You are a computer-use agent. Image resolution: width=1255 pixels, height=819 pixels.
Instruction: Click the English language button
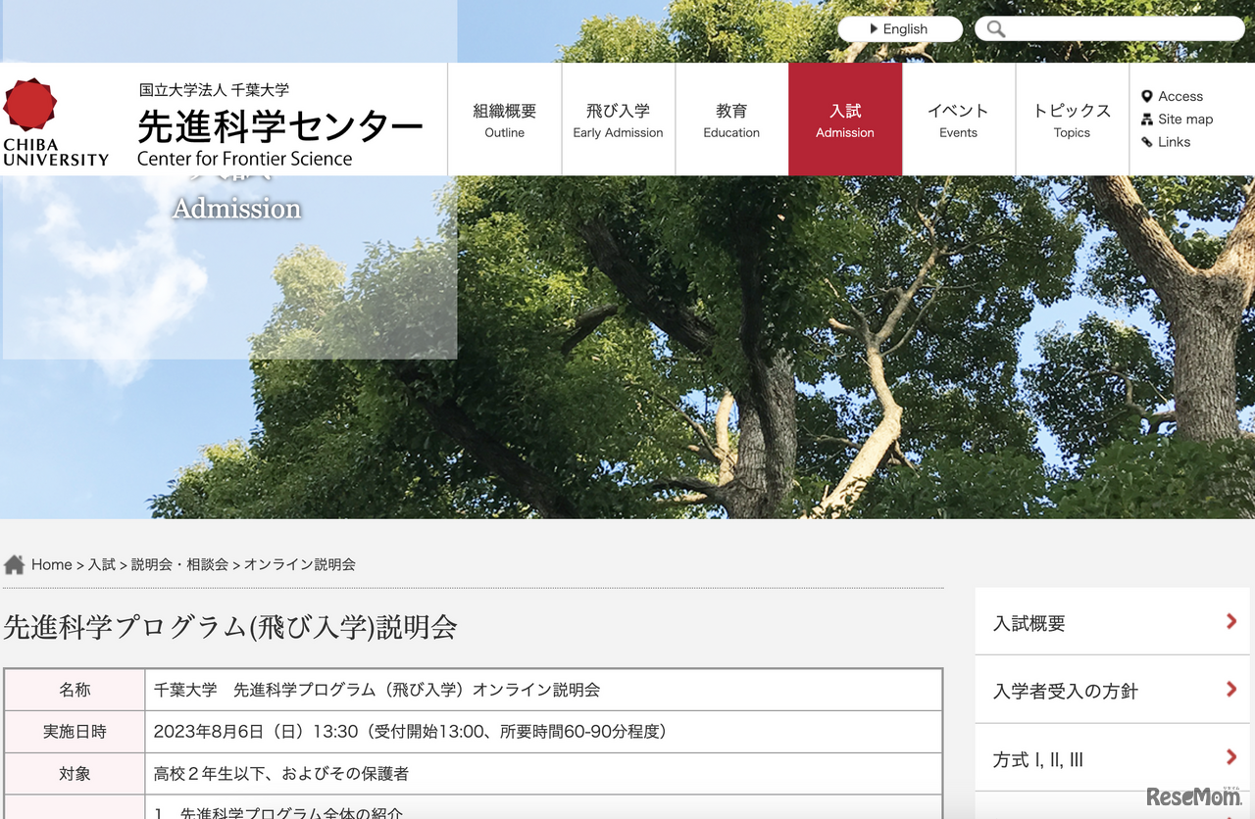coord(899,28)
